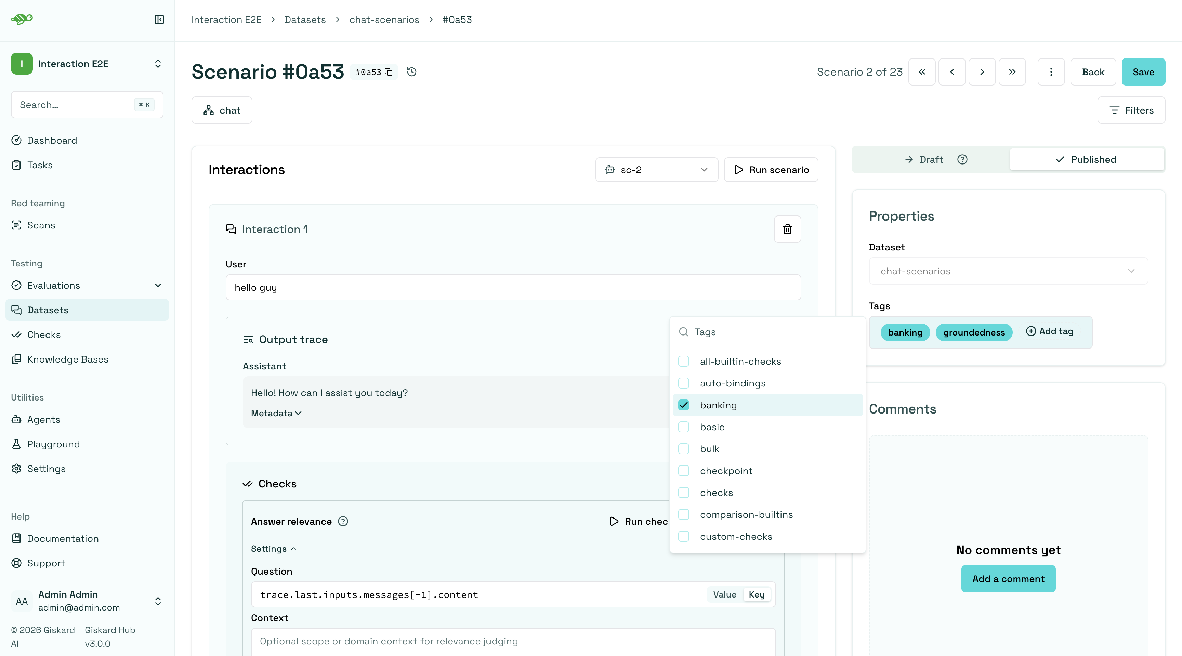Click the Run scenario button

[x=771, y=170]
